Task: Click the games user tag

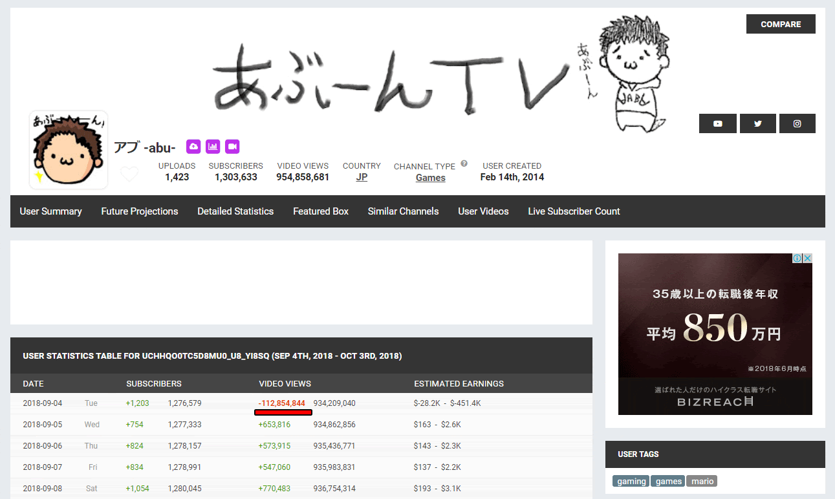Action: tap(668, 481)
